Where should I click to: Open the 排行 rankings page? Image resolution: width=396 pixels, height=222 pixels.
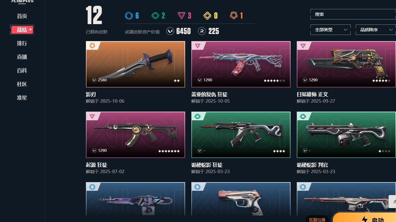(22, 43)
